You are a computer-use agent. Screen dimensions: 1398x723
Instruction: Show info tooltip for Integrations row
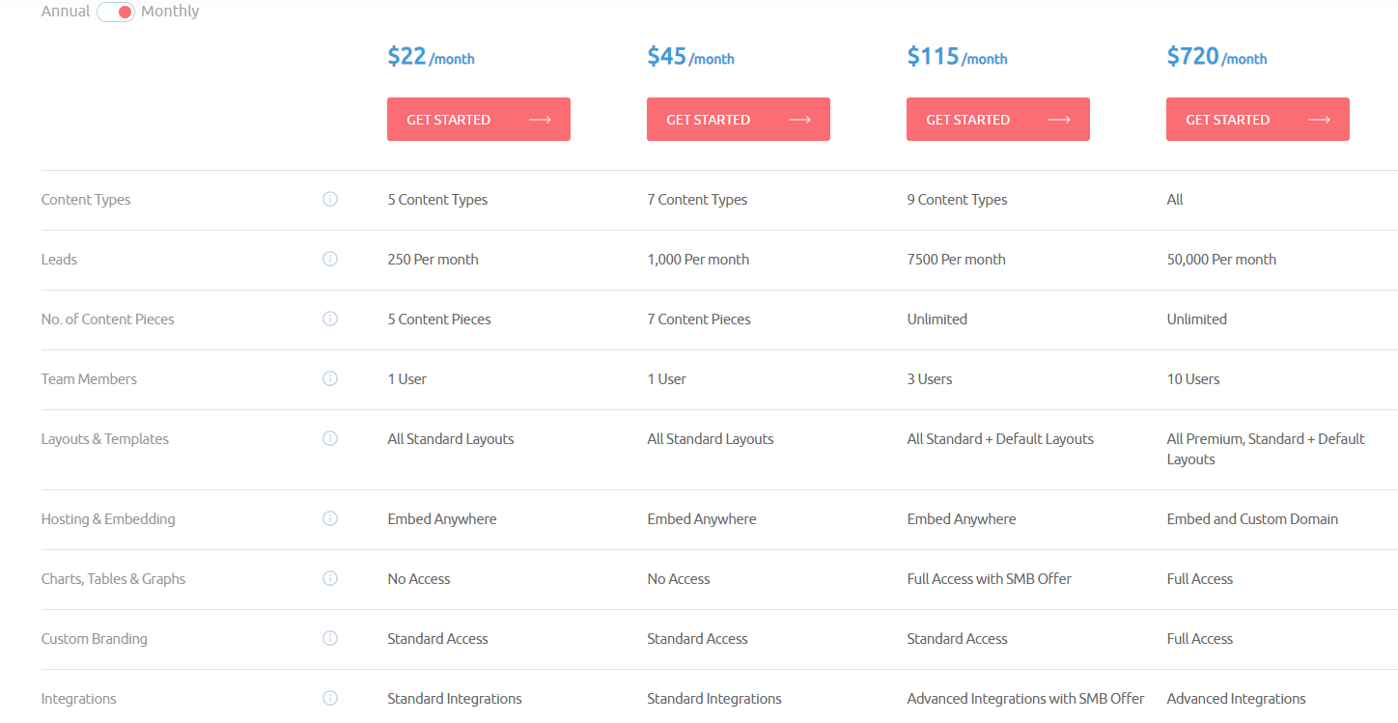(330, 698)
